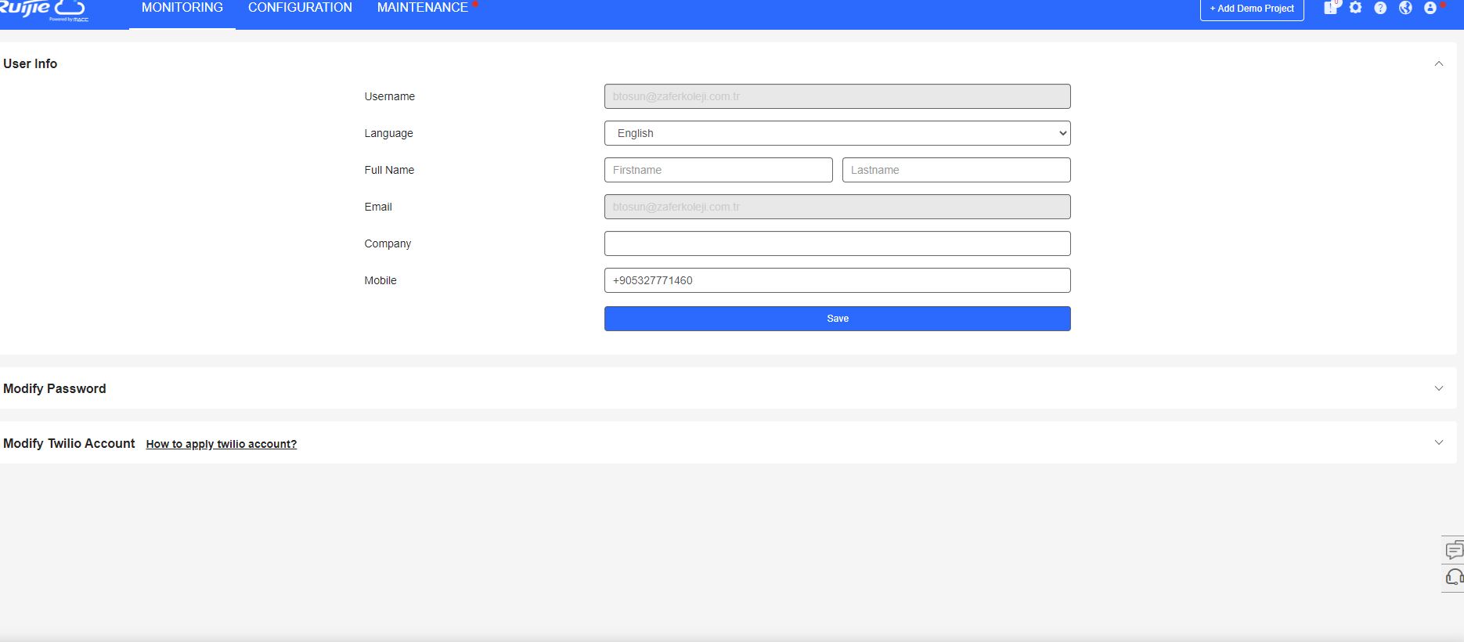Open the alert notifications icon
This screenshot has width=1464, height=642.
(x=1330, y=8)
